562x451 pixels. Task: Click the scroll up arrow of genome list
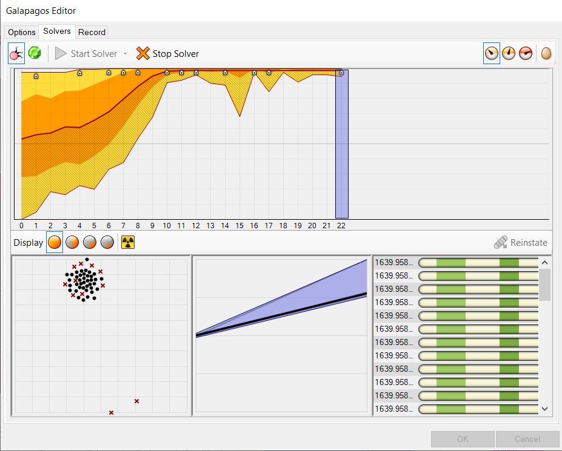point(545,263)
